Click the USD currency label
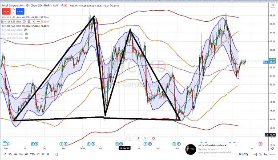The width and height of the screenshot is (278, 160). tap(273, 5)
